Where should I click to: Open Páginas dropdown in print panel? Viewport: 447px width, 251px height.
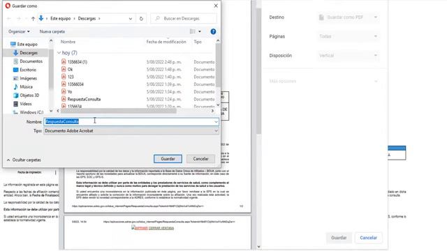coord(349,36)
